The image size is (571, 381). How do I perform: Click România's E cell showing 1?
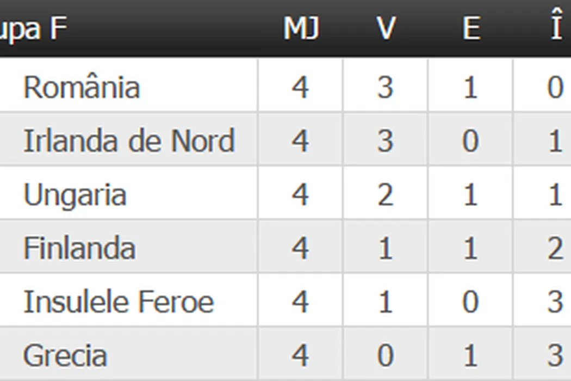470,87
